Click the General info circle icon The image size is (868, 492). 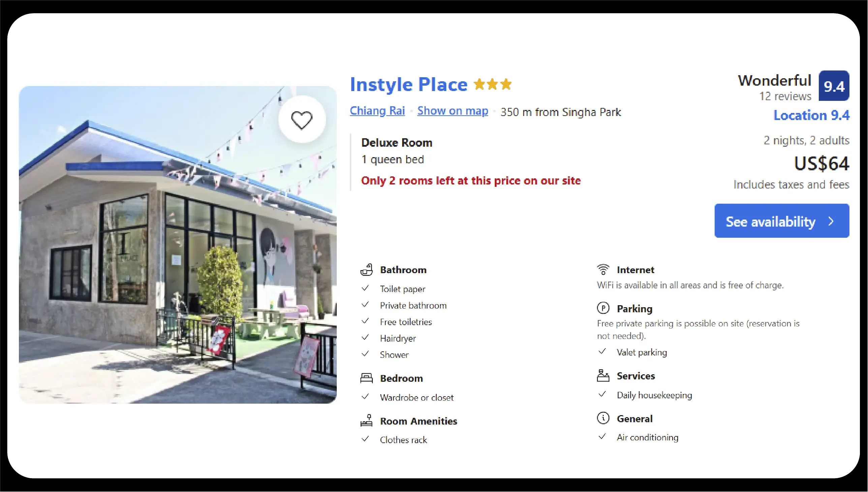click(603, 418)
